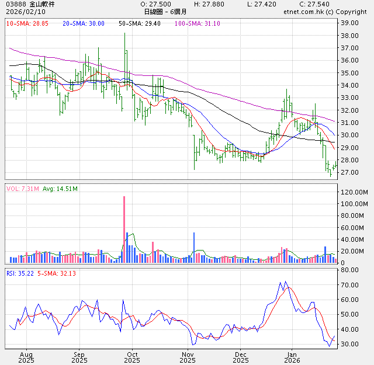
Task: Click the Avg 14.51M volume label
Action: coord(60,189)
